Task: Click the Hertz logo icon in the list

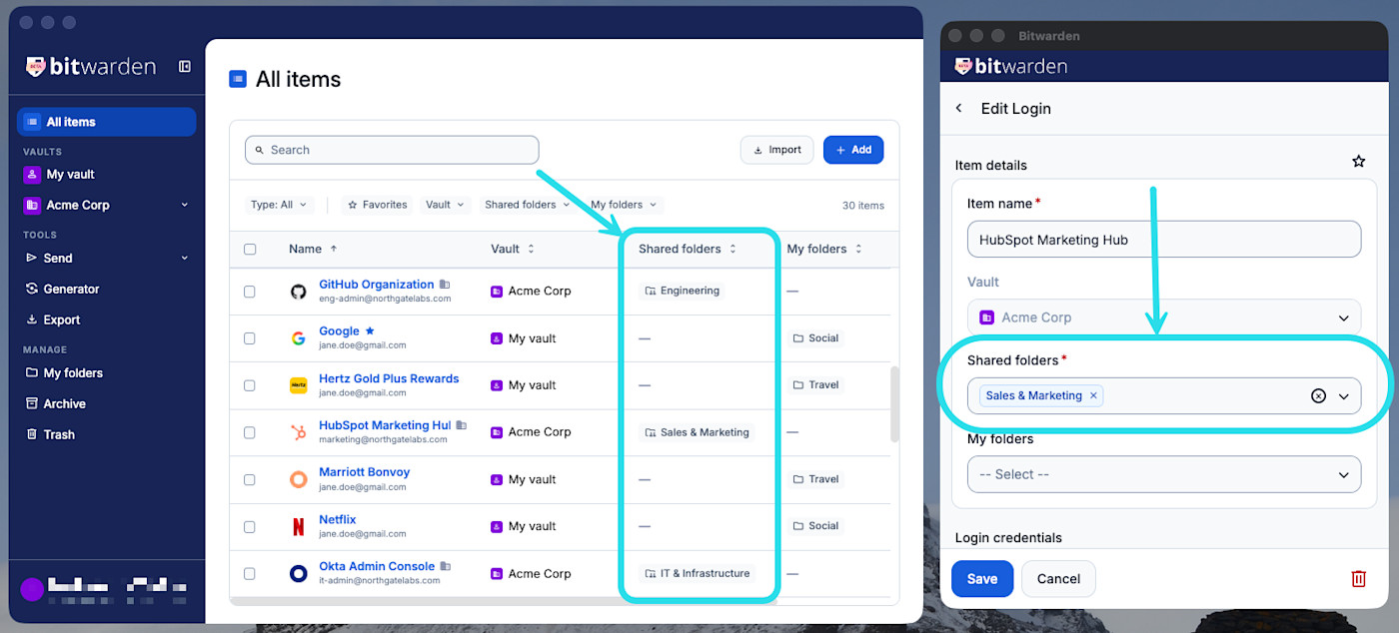Action: [298, 385]
